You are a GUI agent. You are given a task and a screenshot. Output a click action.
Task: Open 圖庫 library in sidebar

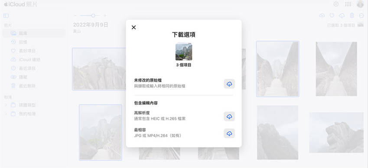tap(34, 33)
